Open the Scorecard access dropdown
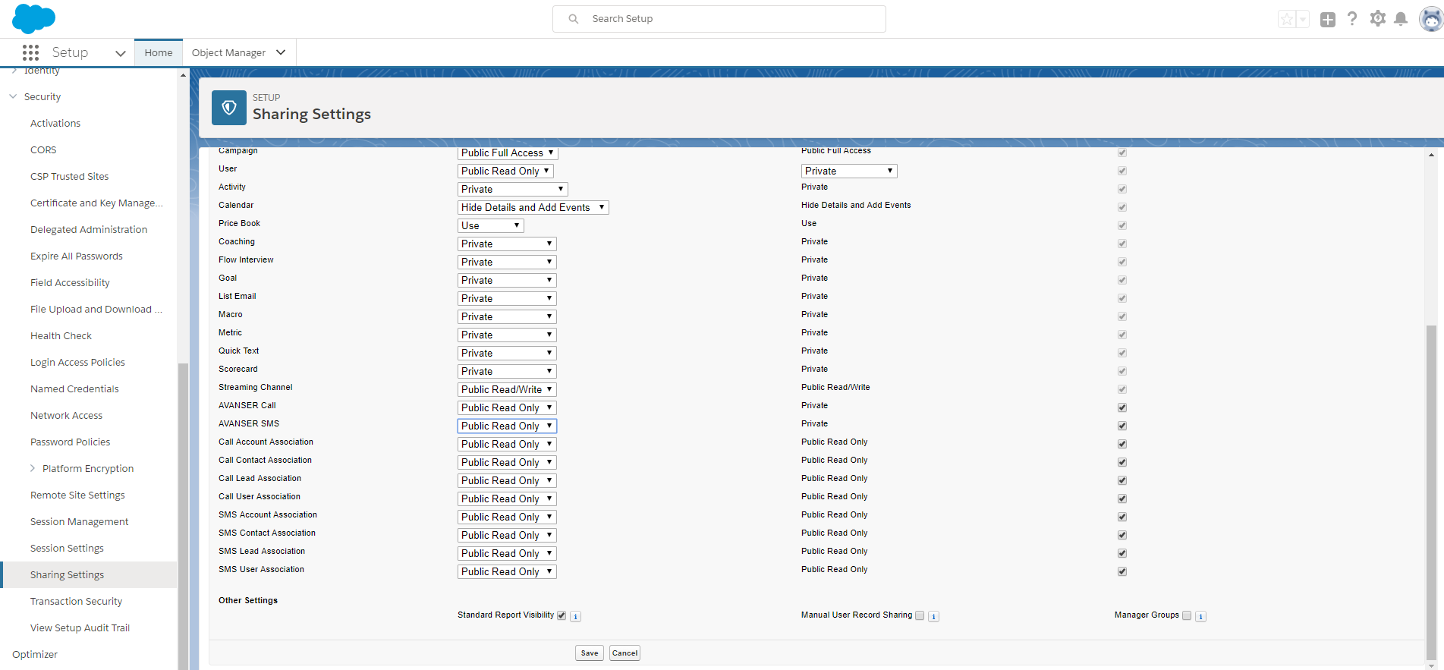The width and height of the screenshot is (1444, 670). pos(507,371)
